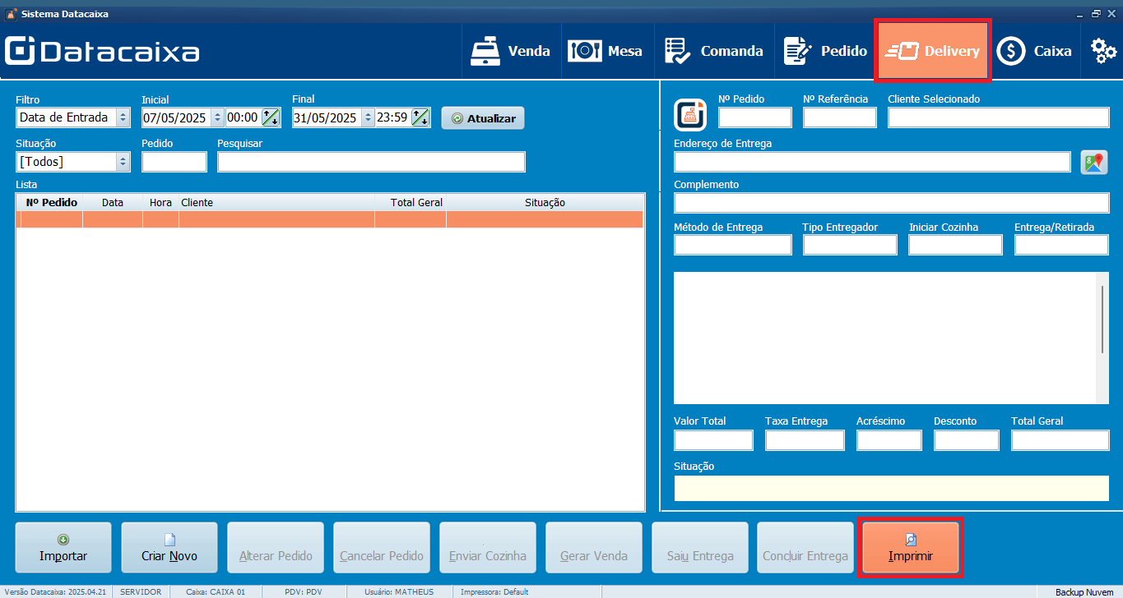Open the Caixa dollar module
This screenshot has height=598, width=1123.
coord(1035,51)
